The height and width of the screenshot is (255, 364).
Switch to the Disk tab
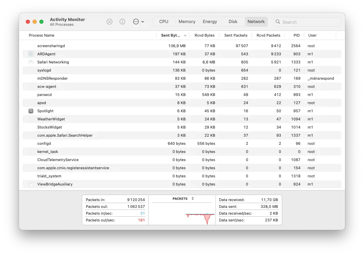coord(233,21)
